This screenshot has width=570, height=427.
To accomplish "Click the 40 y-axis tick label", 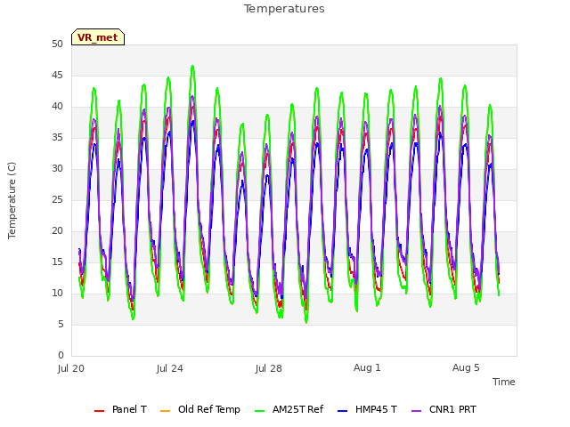I will [x=57, y=107].
